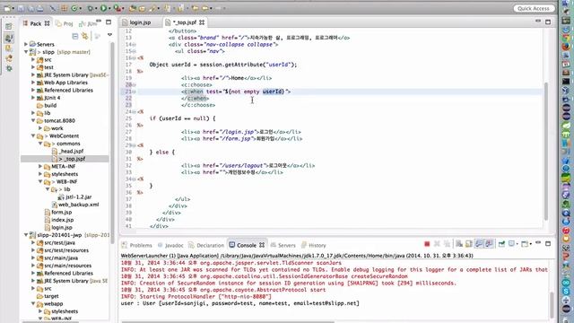
Task: Toggle Pin Console button
Action: click(x=501, y=244)
